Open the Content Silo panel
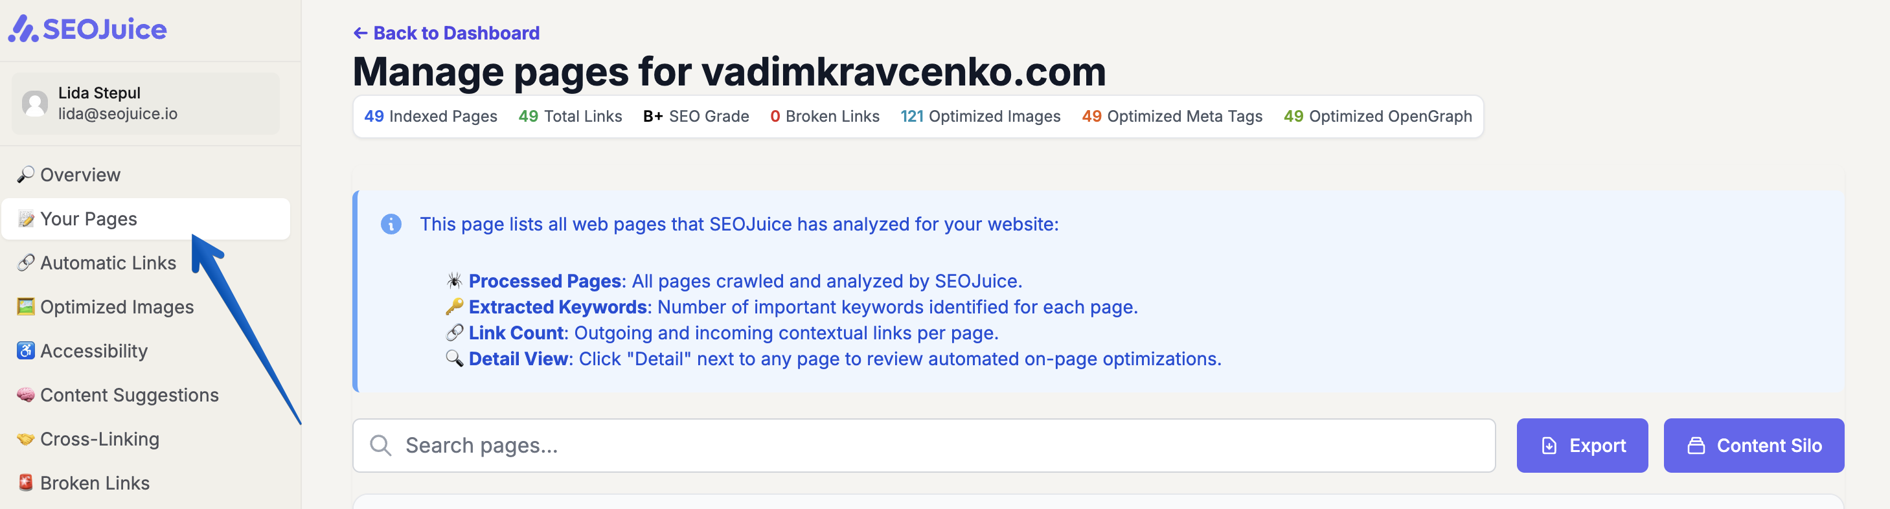Screen dimensions: 1890x509 (x=1754, y=445)
